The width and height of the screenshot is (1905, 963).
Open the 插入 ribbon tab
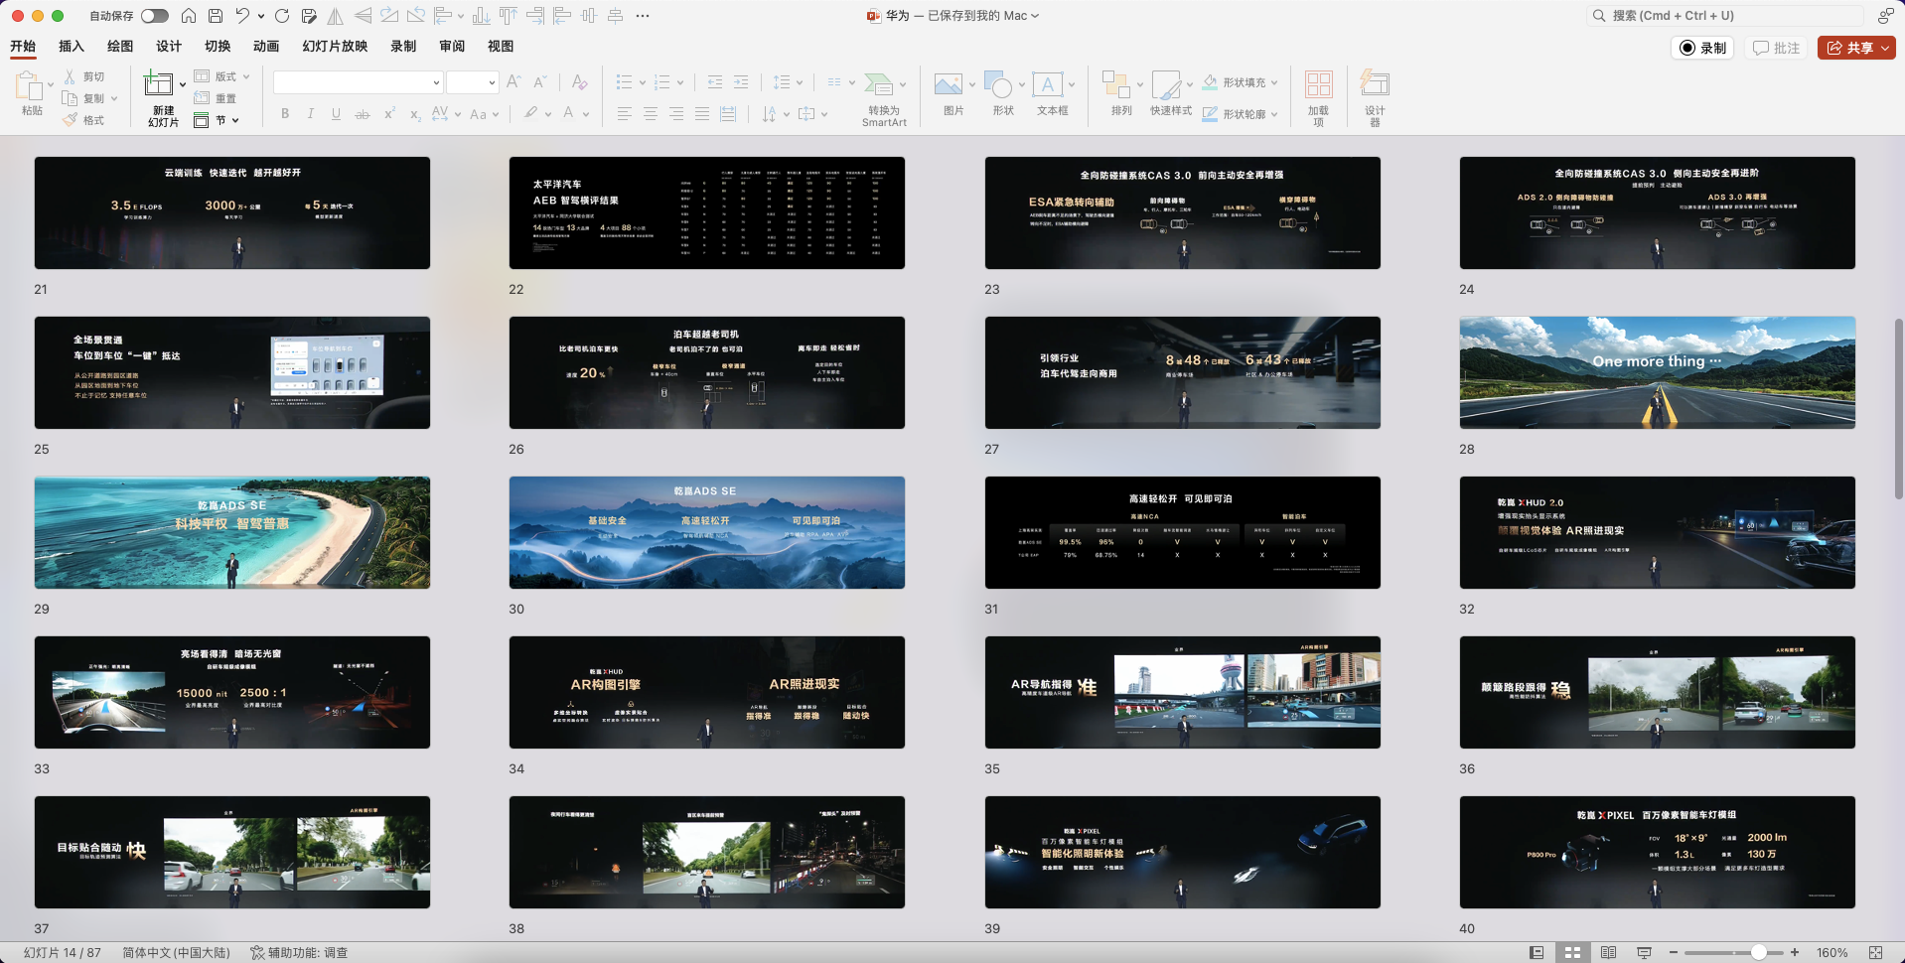pyautogui.click(x=72, y=47)
